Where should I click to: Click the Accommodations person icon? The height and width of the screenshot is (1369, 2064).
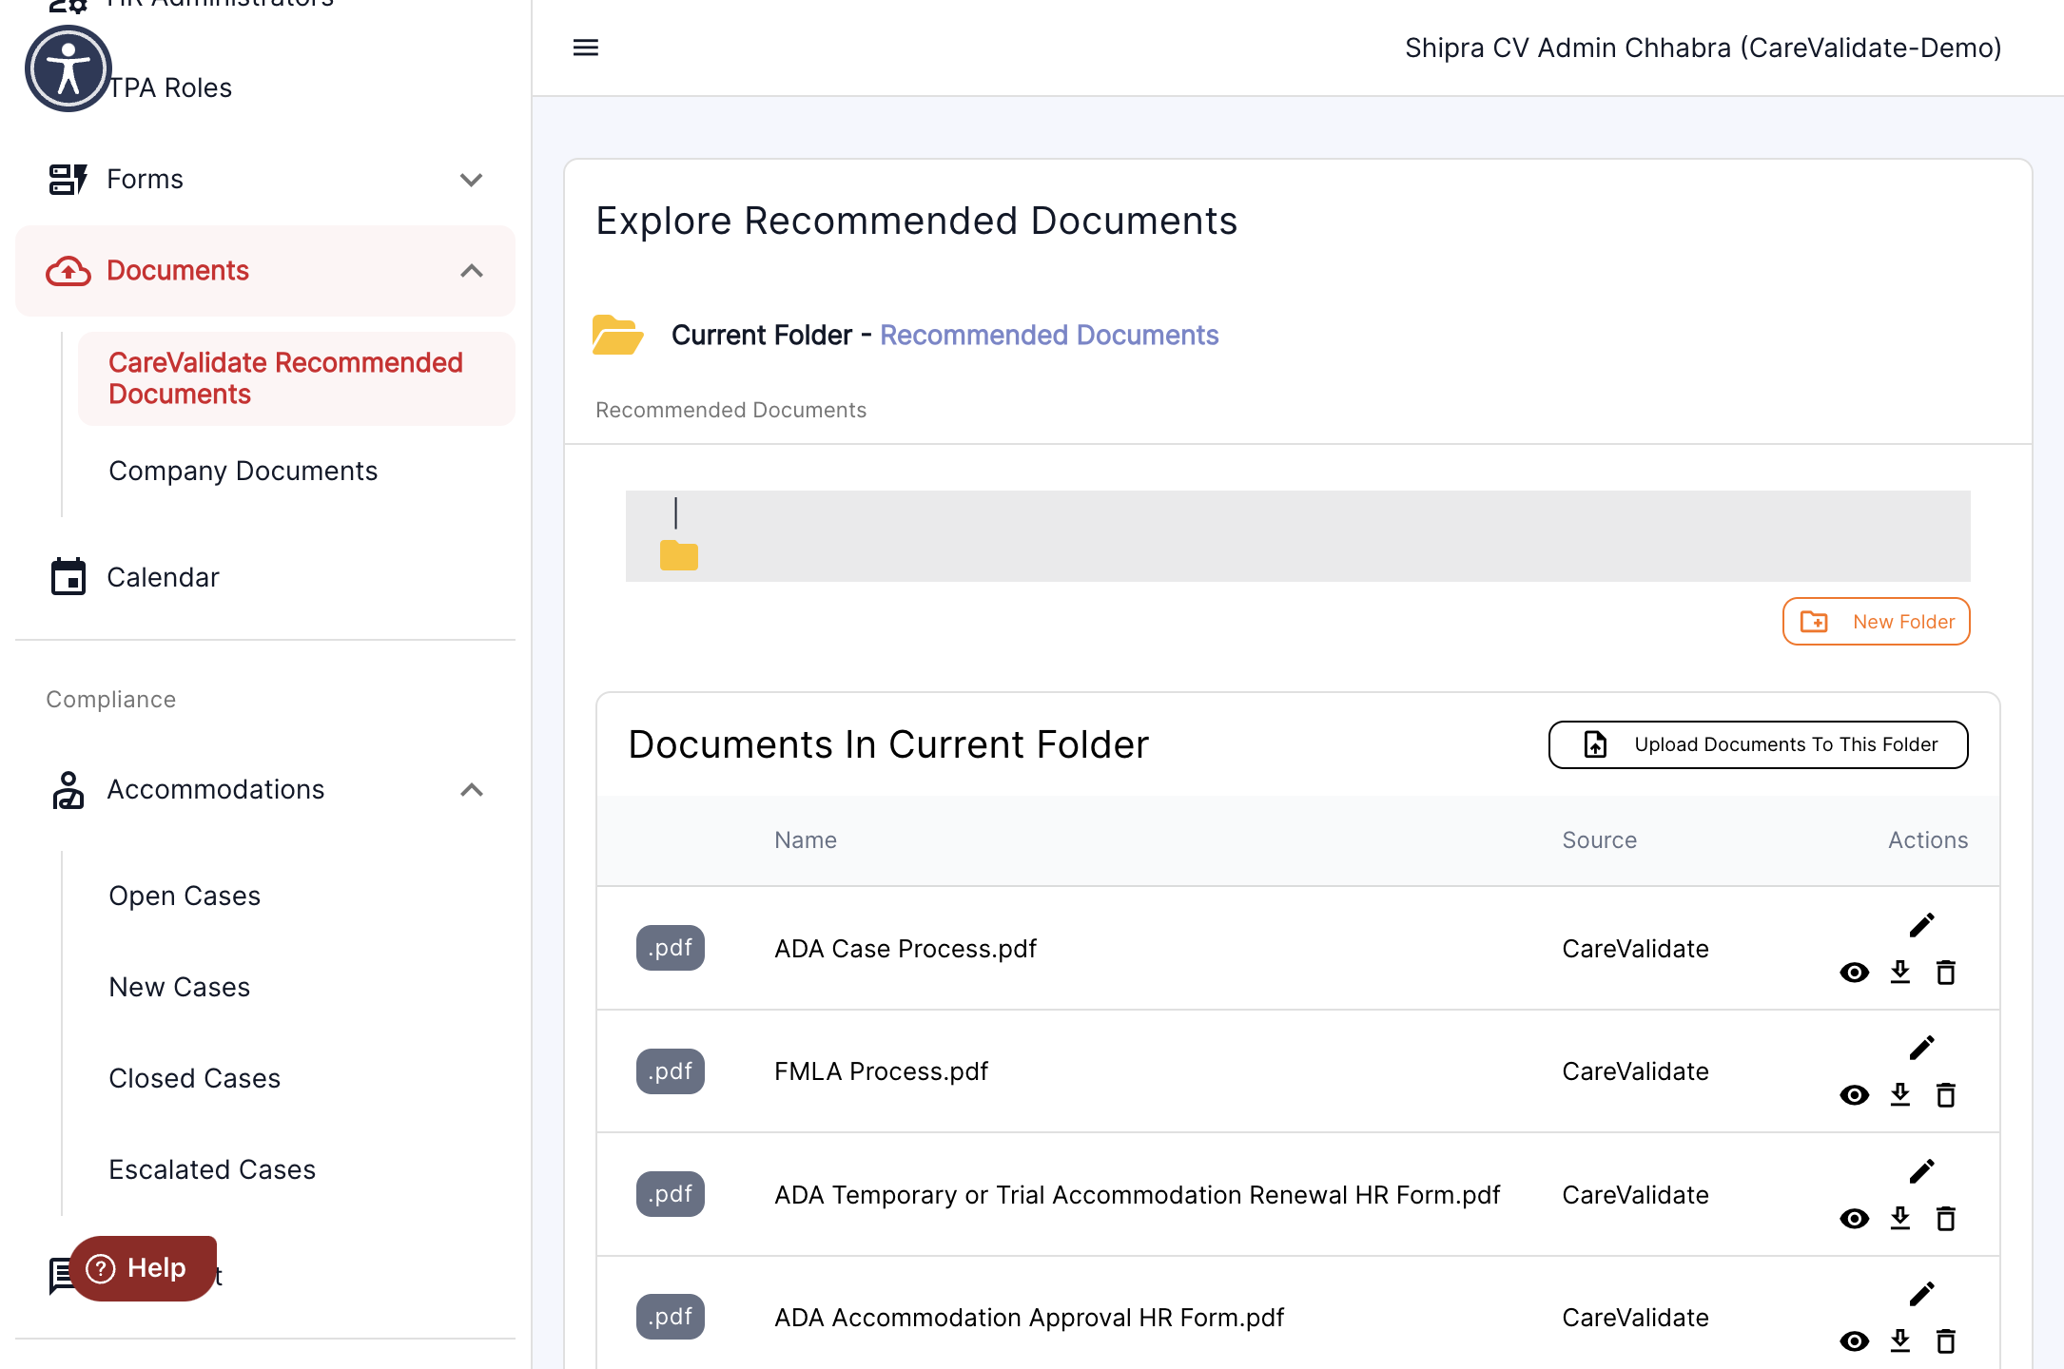tap(68, 790)
